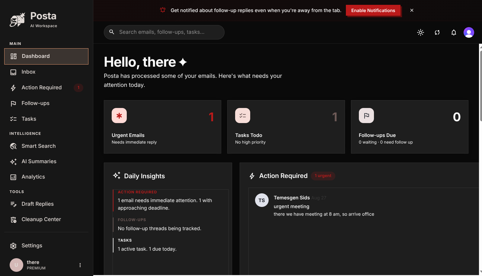Click the sync refresh icon in header

pyautogui.click(x=437, y=32)
